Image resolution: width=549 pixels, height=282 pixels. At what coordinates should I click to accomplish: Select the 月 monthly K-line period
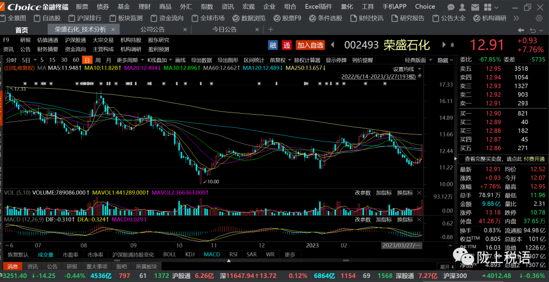(109, 60)
